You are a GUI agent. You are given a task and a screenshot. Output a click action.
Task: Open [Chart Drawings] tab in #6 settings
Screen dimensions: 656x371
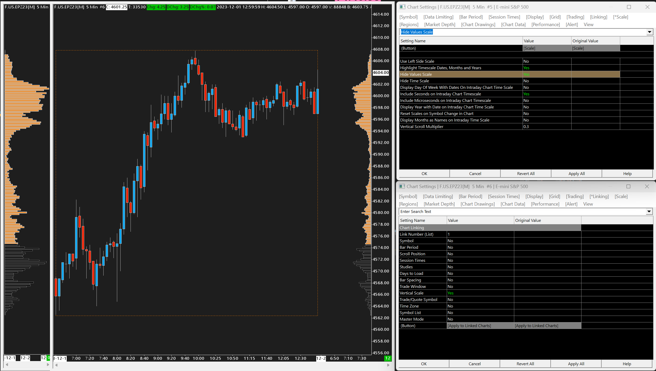click(x=477, y=204)
